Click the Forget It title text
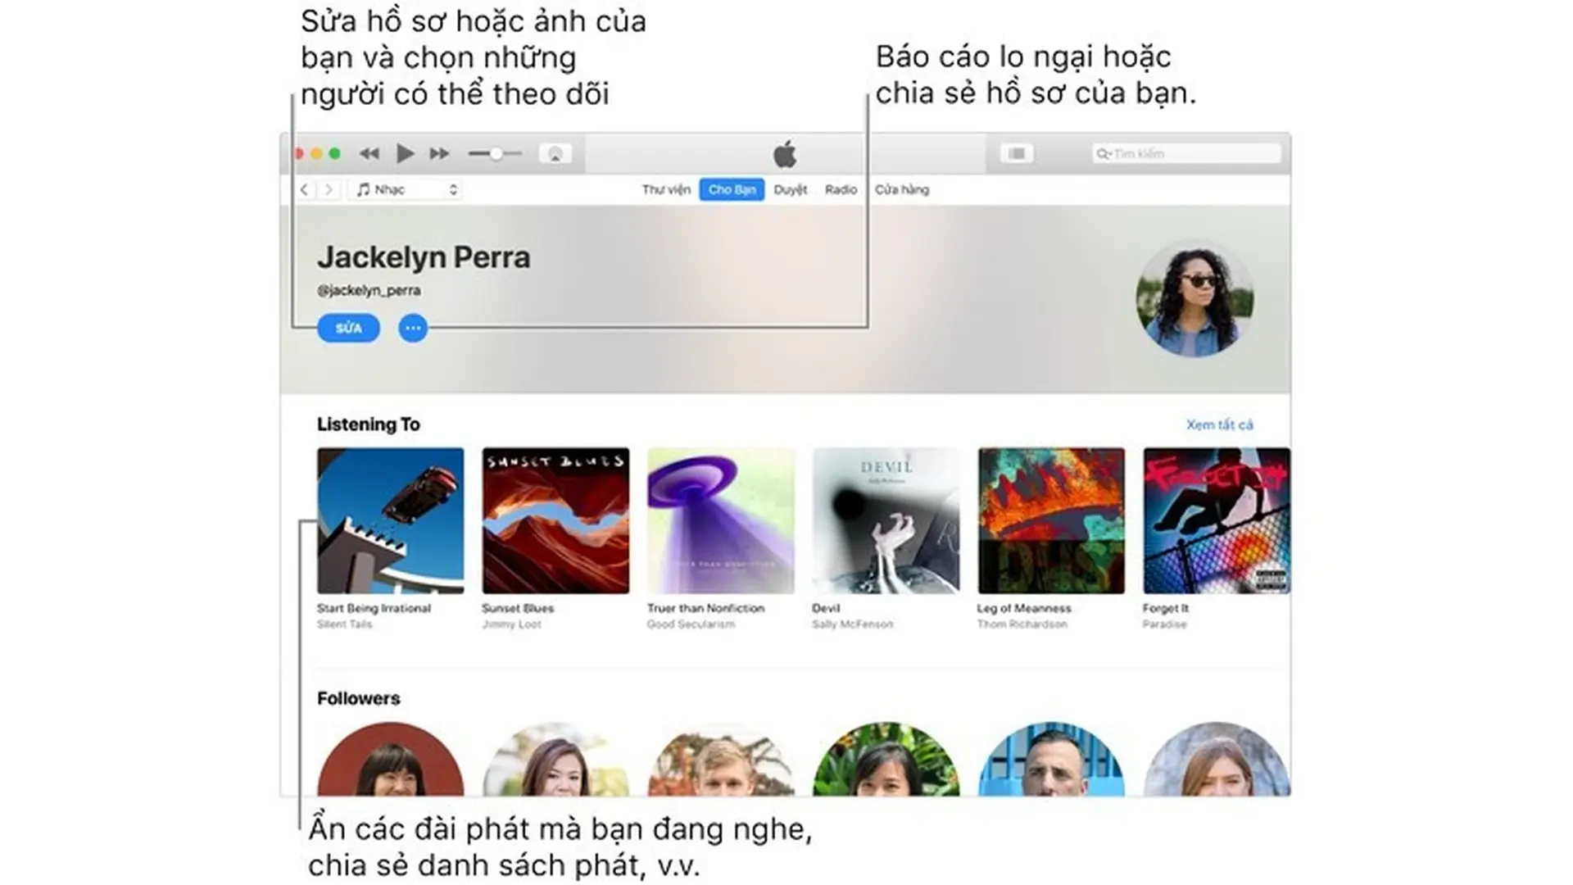Screen dimensions: 1573x885 [1165, 608]
